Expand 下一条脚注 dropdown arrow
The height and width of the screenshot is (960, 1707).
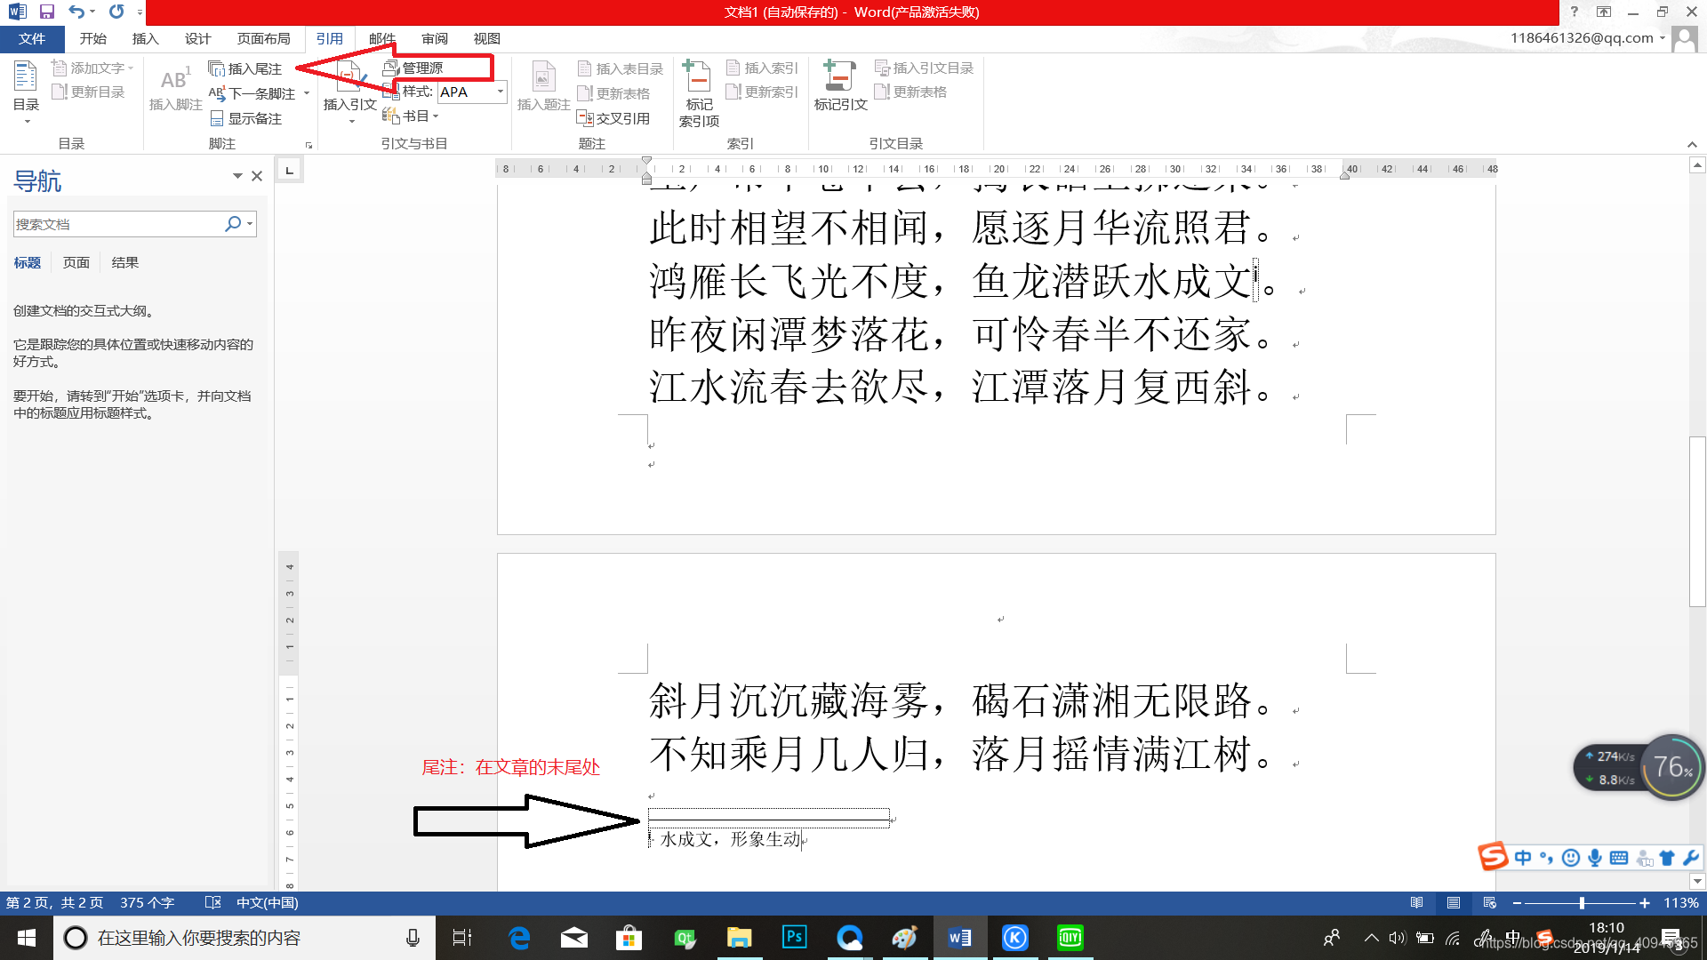[x=307, y=93]
